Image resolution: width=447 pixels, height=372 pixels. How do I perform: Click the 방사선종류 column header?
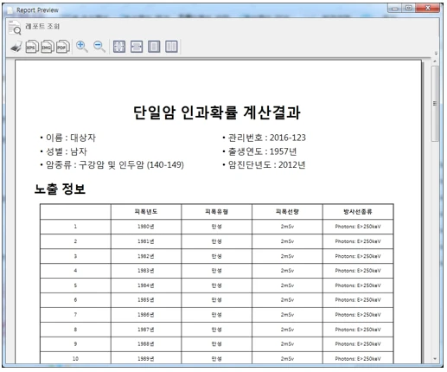tap(358, 212)
